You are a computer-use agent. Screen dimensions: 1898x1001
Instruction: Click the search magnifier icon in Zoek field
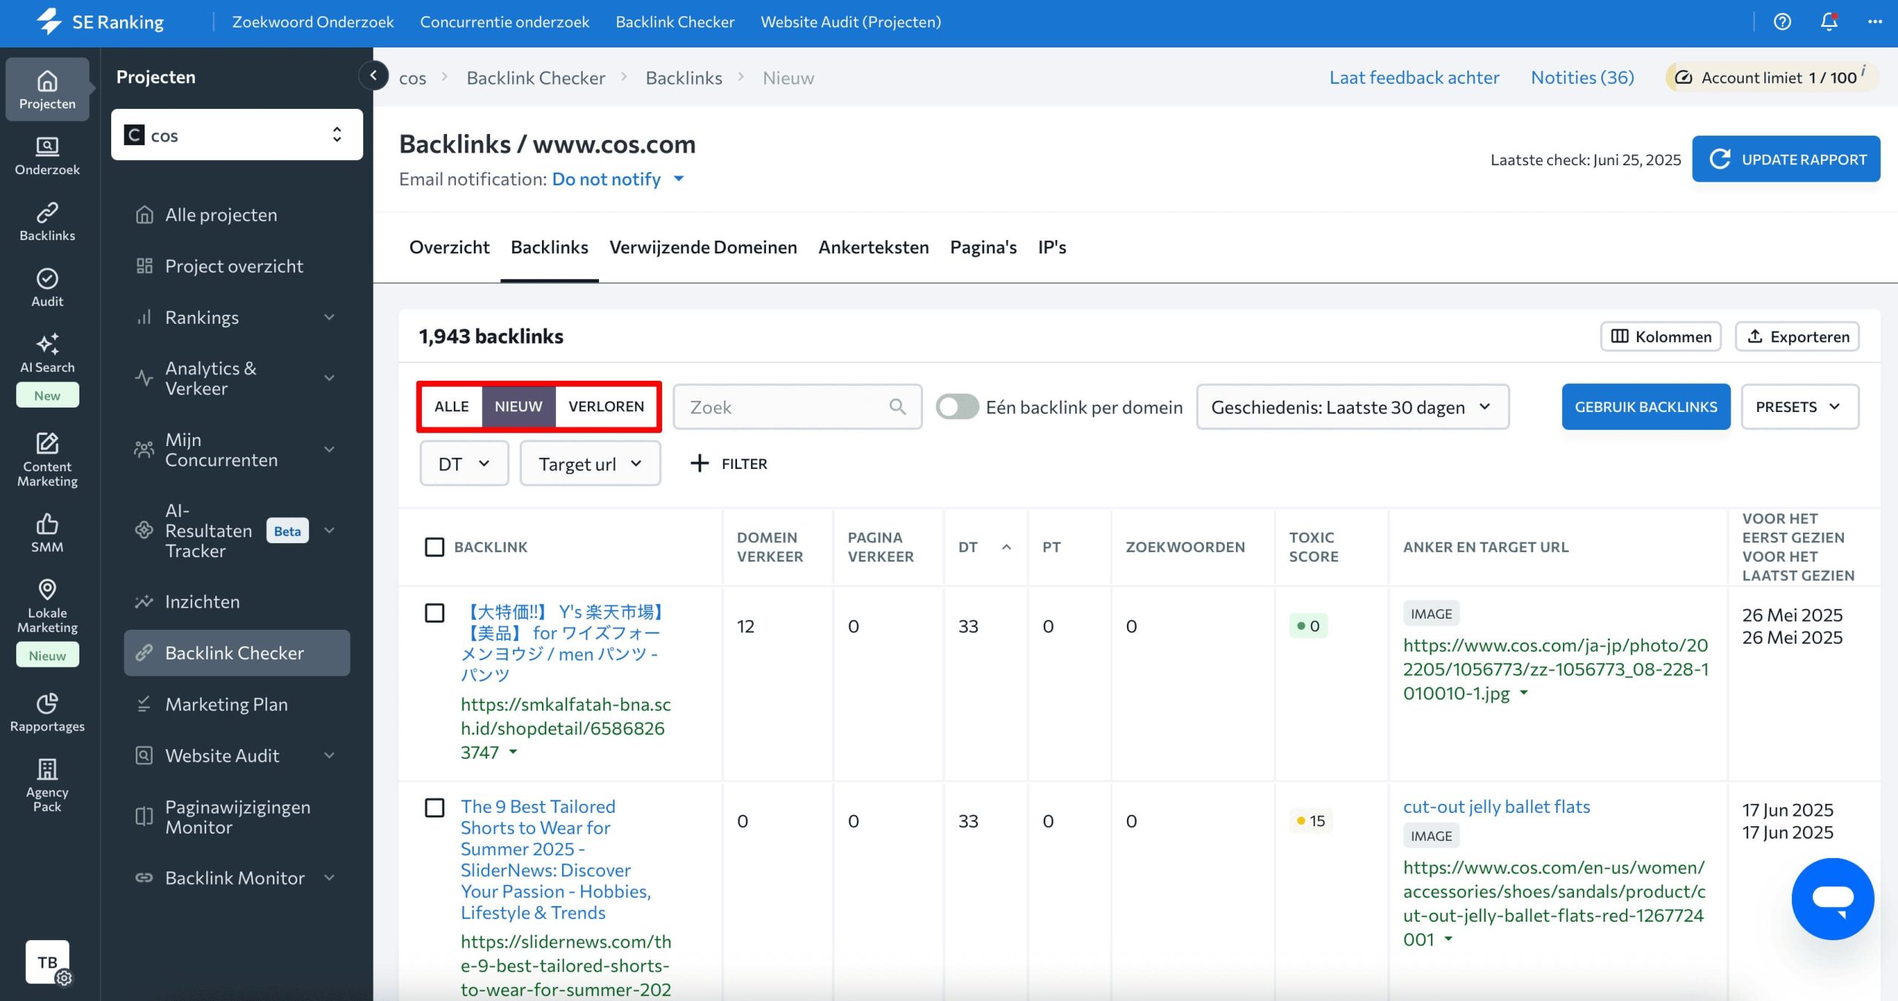pyautogui.click(x=897, y=407)
